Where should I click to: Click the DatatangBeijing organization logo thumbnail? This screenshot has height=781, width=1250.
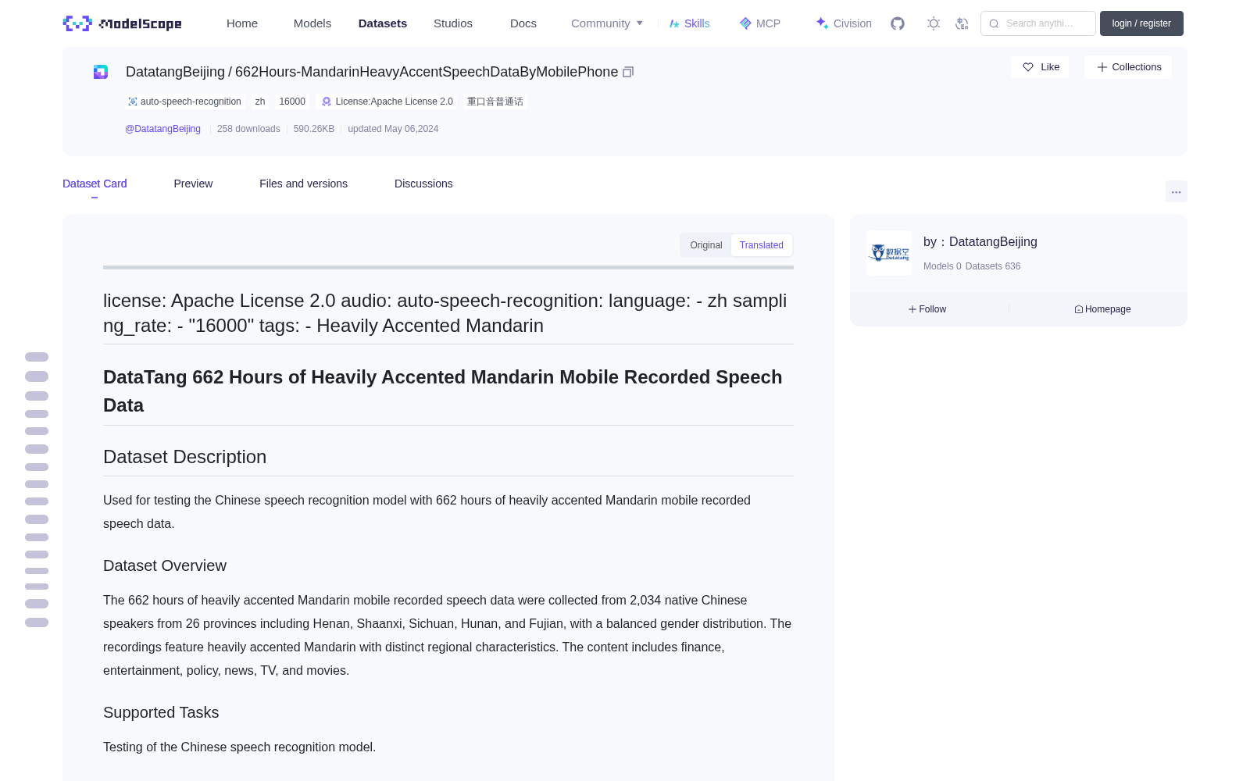coord(889,253)
